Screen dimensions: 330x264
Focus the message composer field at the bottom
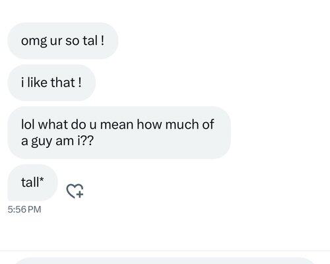click(165, 261)
